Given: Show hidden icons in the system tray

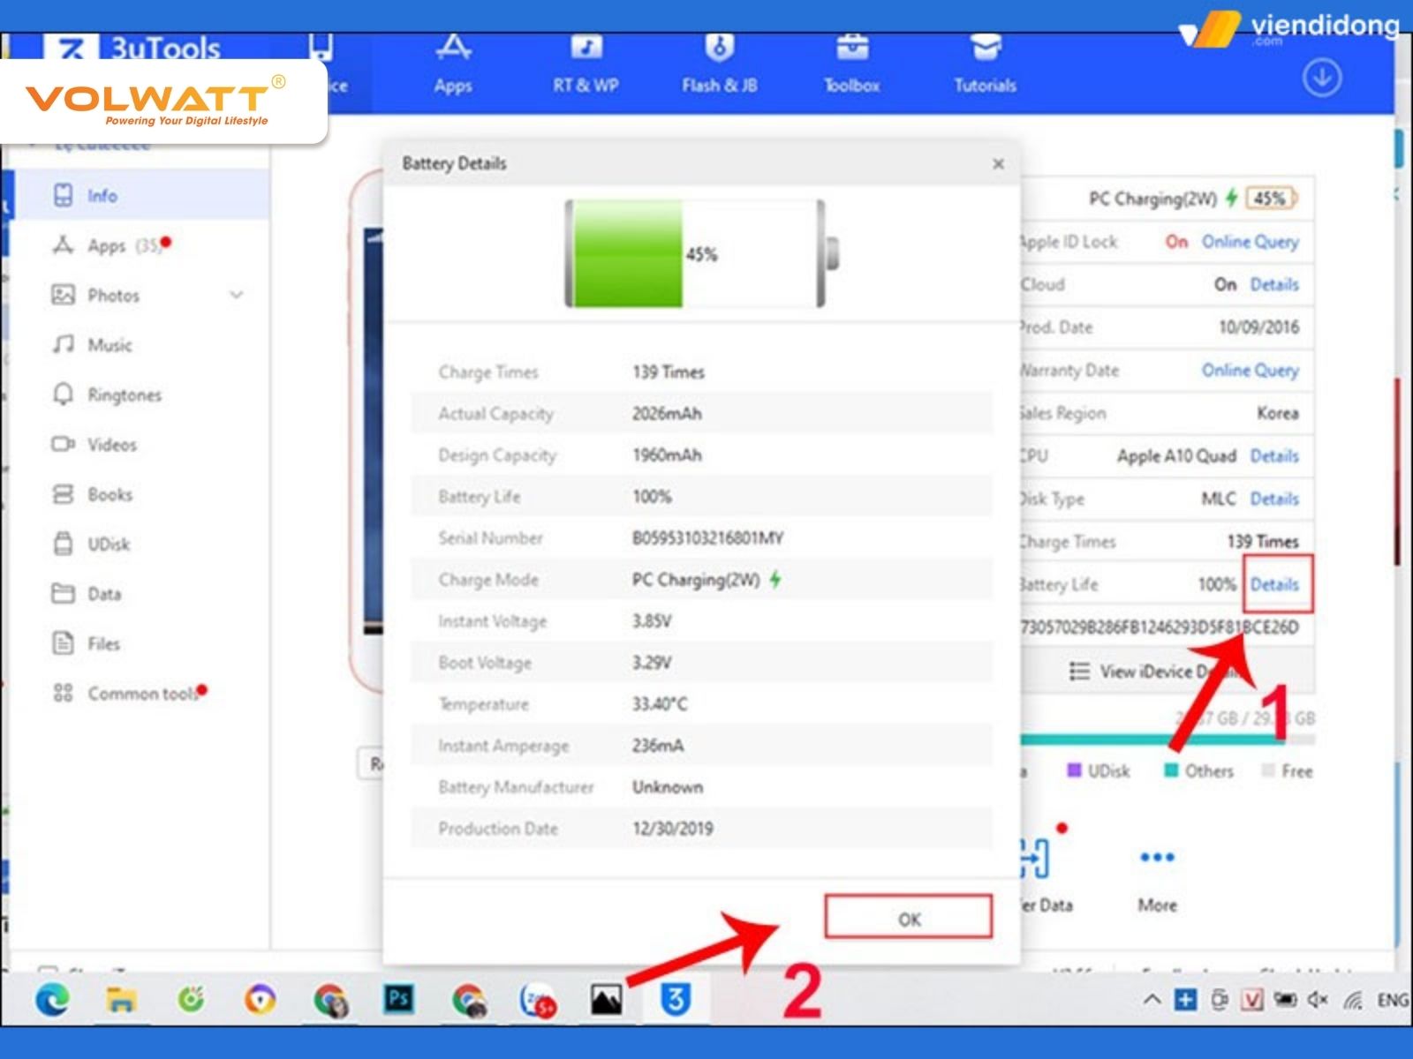Looking at the screenshot, I should (x=1152, y=1000).
